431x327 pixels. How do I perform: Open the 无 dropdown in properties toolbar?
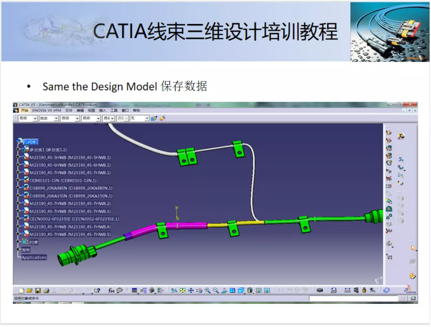point(147,119)
